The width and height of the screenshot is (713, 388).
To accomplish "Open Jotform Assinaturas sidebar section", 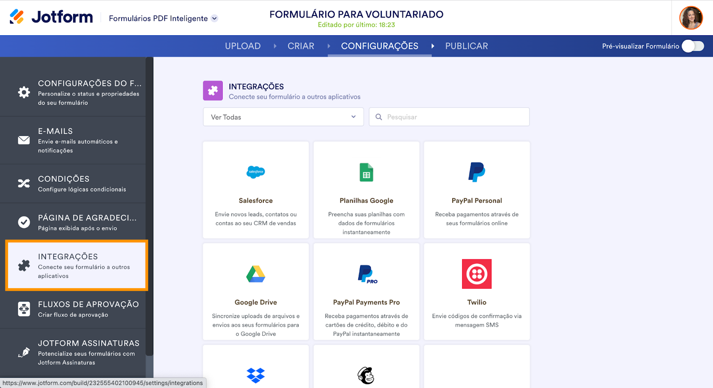I will click(73, 352).
